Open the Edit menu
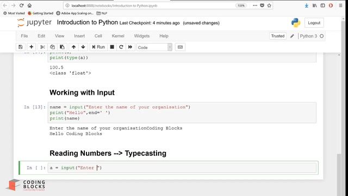The image size is (348, 196). (x=41, y=36)
